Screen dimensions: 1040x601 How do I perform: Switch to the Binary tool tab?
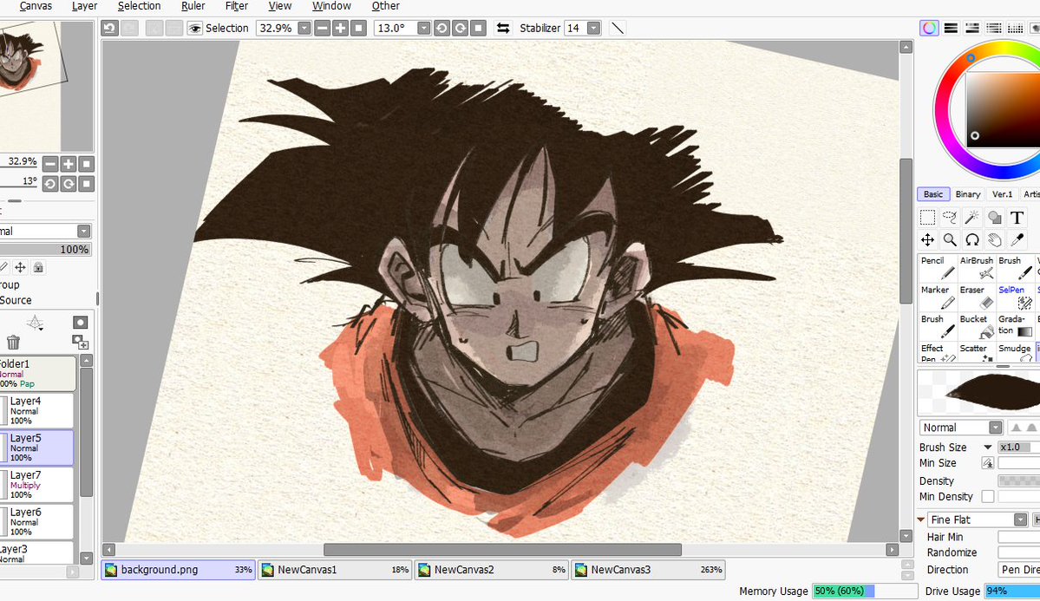(968, 194)
